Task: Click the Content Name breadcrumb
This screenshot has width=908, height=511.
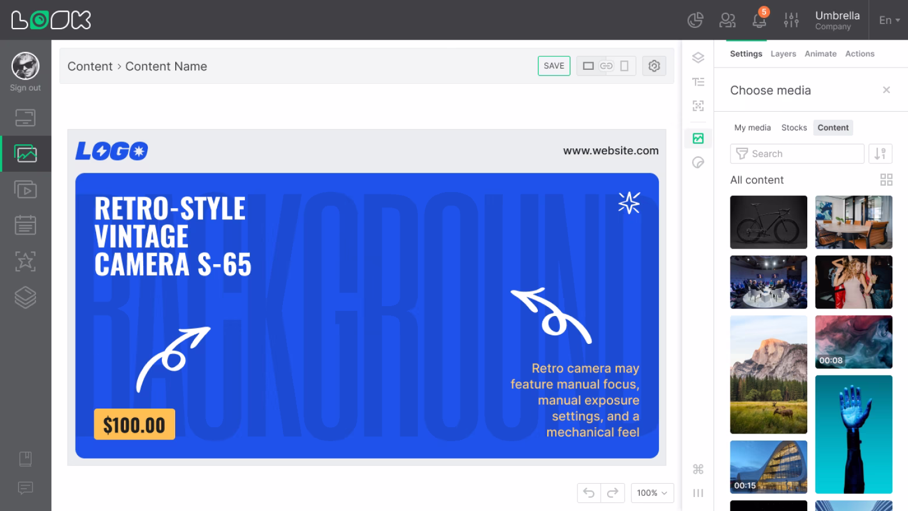Action: [166, 66]
